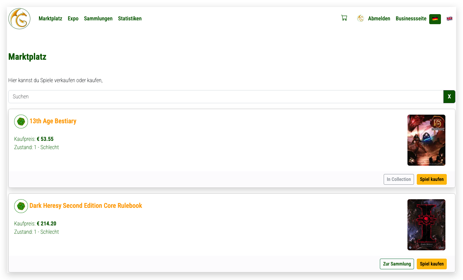Click the dice icon next to Dark Heresy
The height and width of the screenshot is (280, 463).
point(21,206)
